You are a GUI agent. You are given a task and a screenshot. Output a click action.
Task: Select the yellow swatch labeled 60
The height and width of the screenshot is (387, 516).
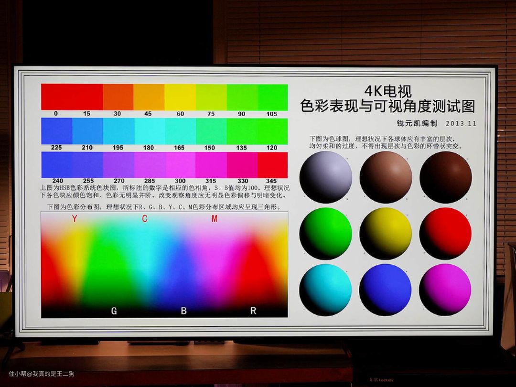(x=180, y=97)
